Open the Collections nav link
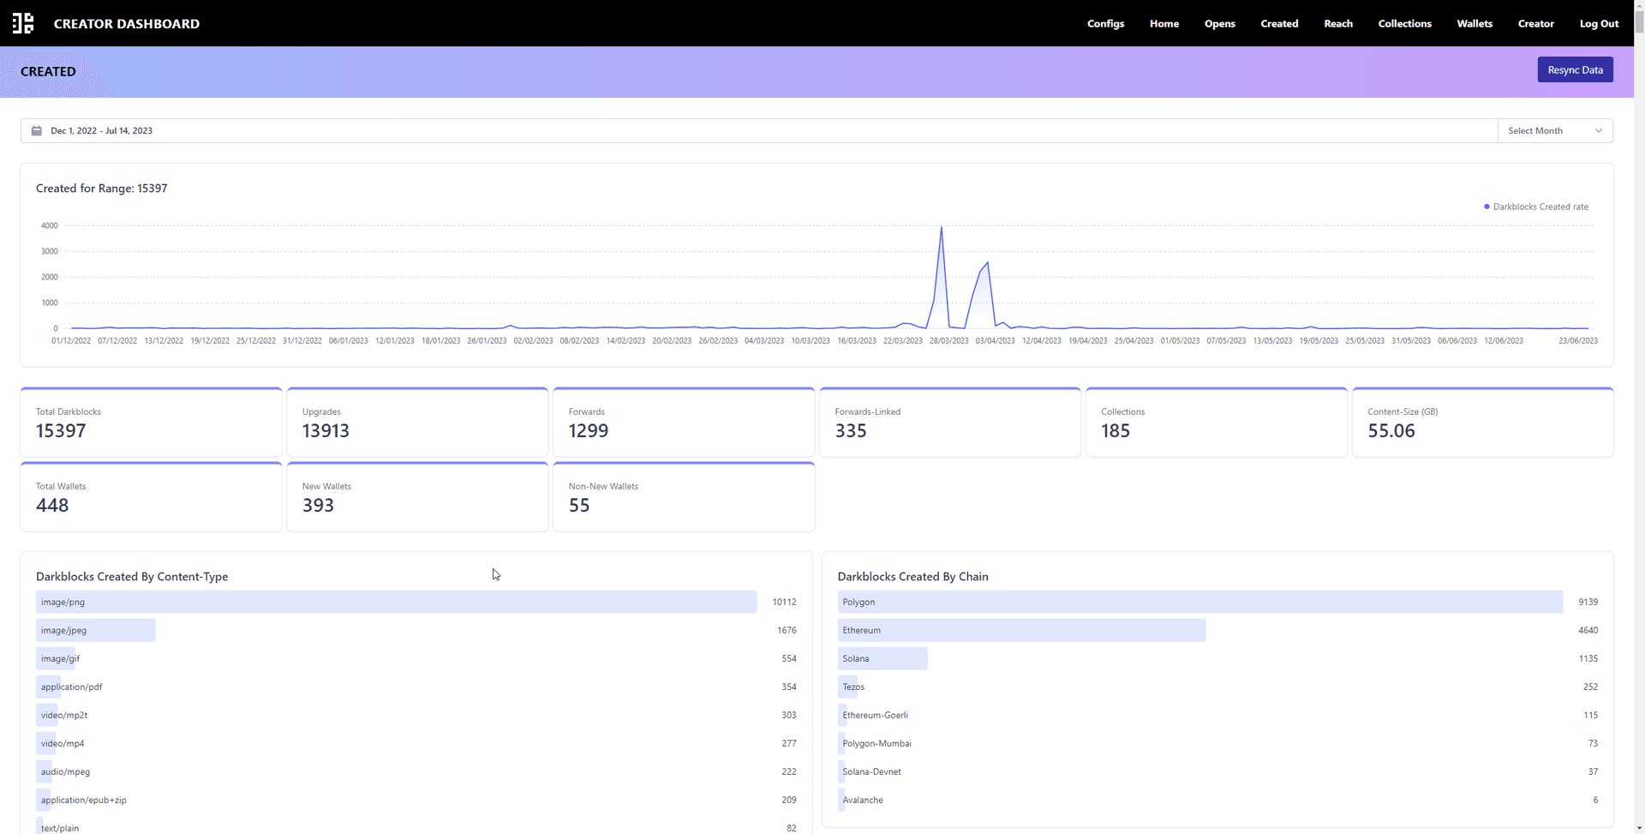 [1404, 24]
